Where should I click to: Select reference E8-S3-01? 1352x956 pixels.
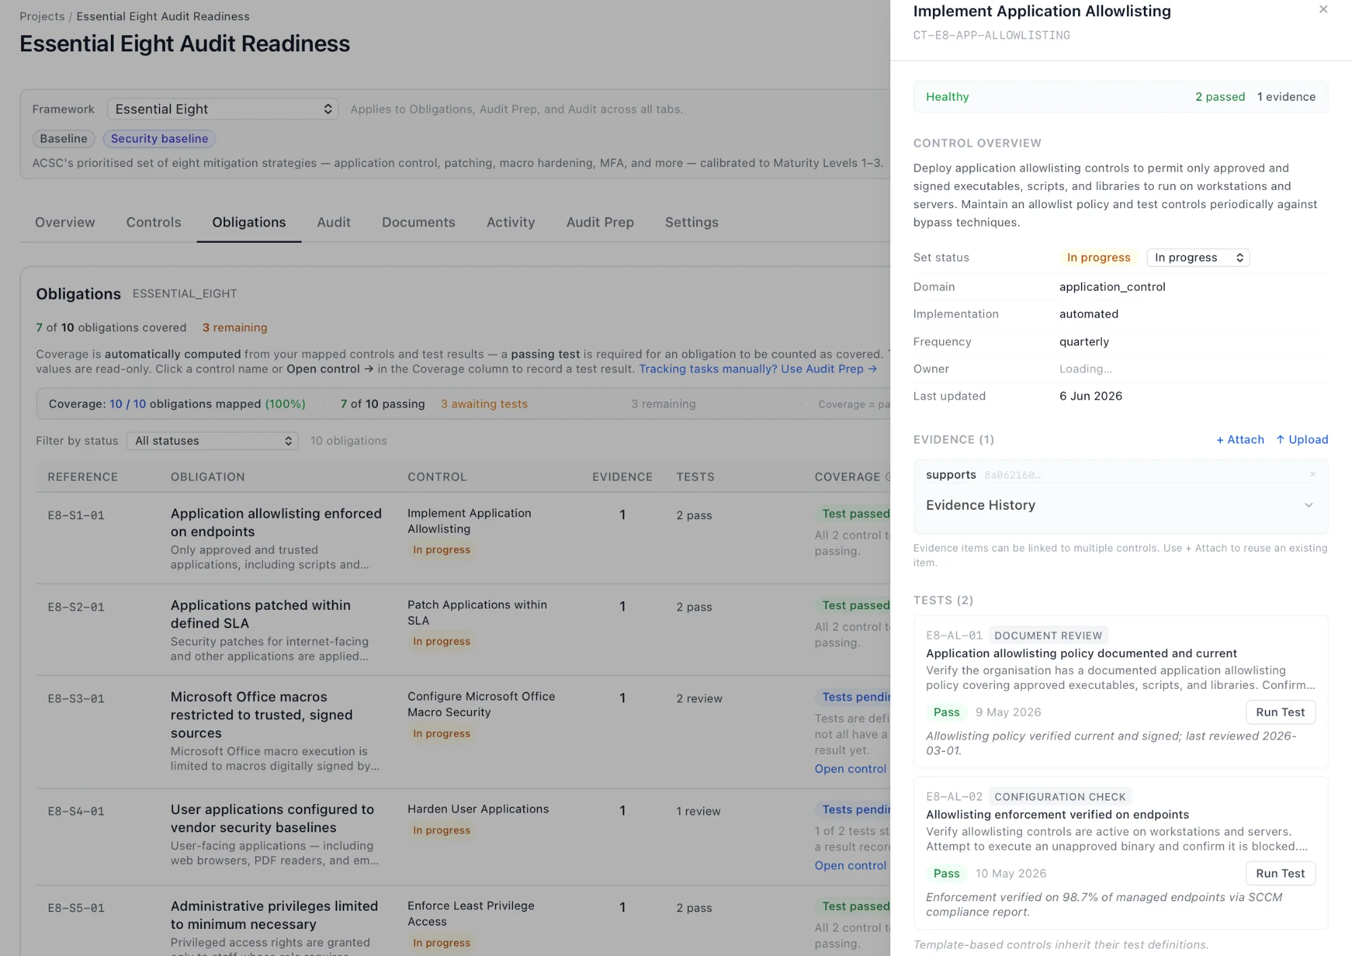coord(76,698)
